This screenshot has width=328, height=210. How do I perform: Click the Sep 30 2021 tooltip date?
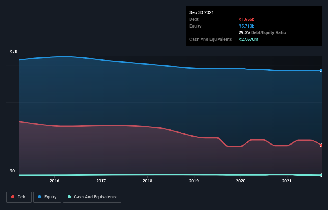point(201,12)
